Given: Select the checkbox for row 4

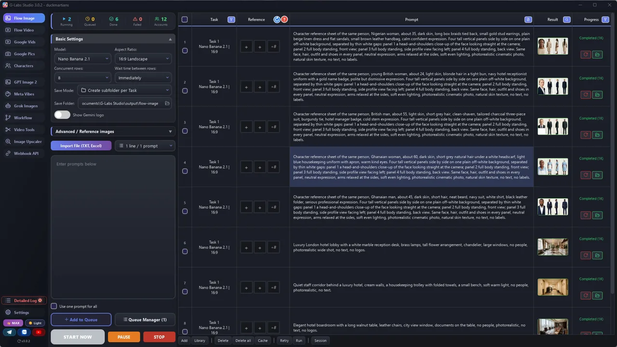Looking at the screenshot, I should click(x=185, y=171).
